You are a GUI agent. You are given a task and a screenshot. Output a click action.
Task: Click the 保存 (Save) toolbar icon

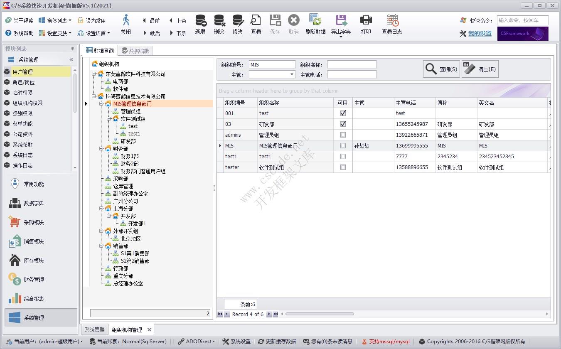coord(275,24)
